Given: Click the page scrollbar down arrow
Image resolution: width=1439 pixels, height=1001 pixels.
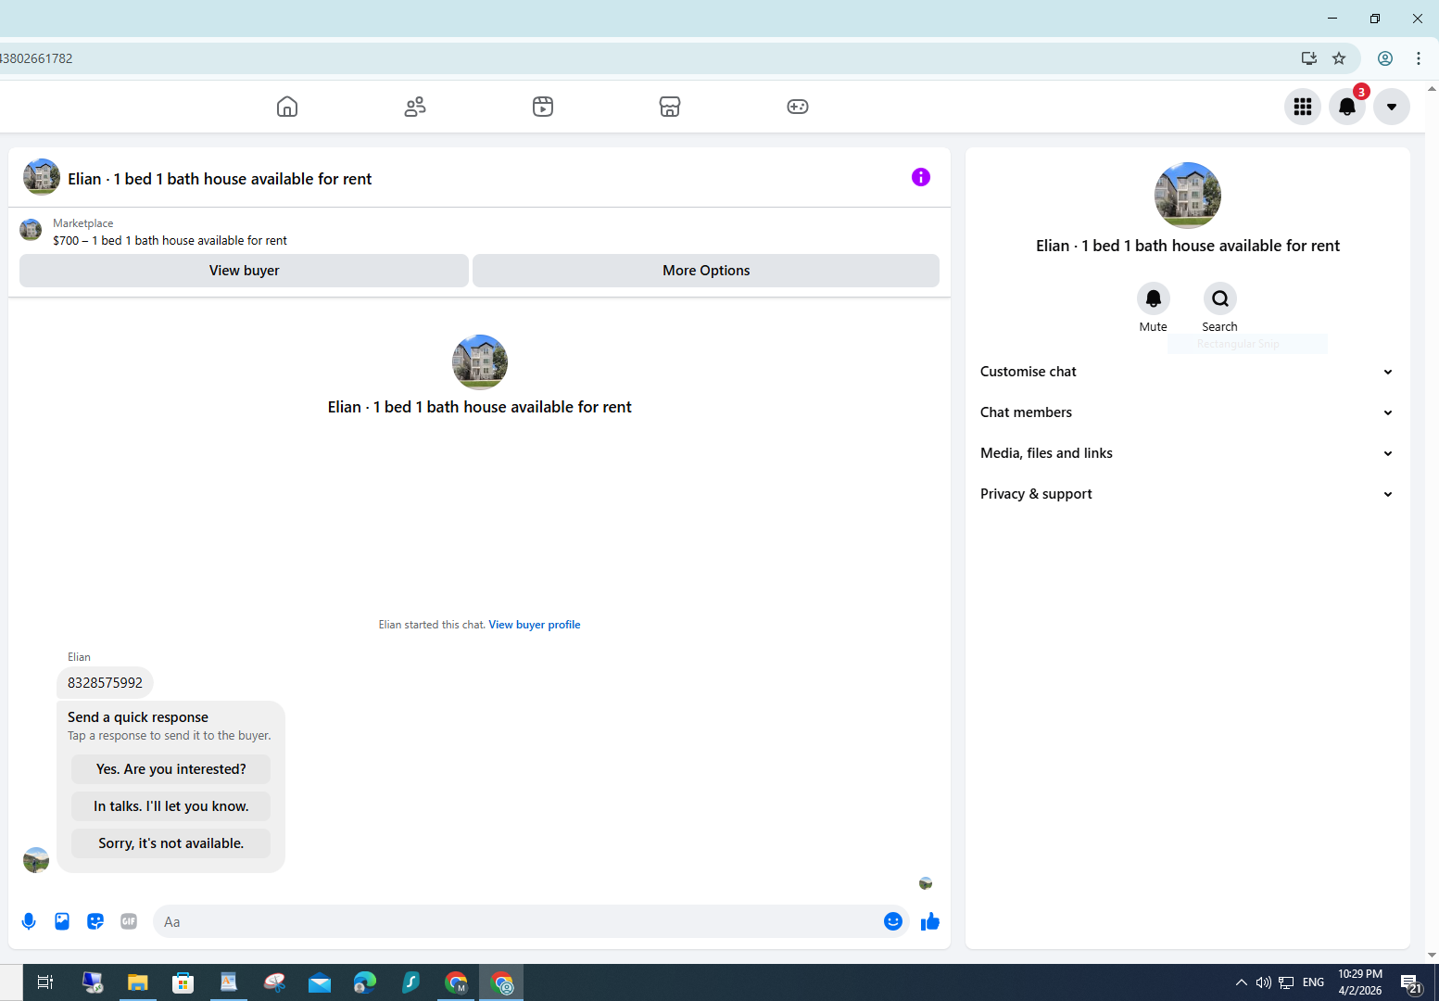Looking at the screenshot, I should click(x=1433, y=955).
